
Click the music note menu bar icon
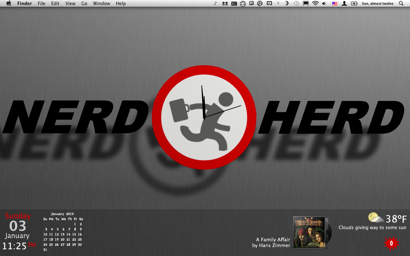215,4
